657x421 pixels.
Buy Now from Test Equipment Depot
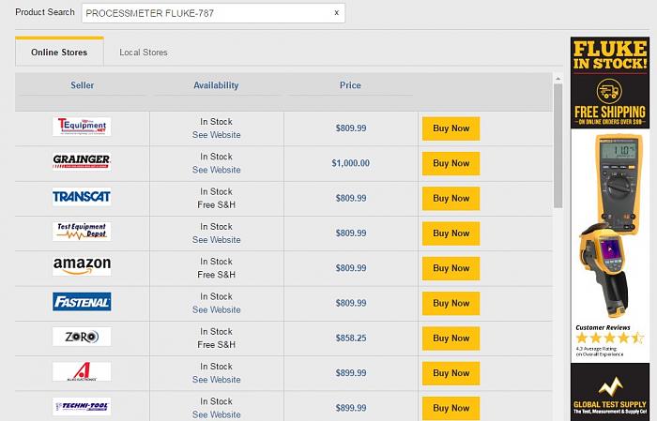coord(451,233)
